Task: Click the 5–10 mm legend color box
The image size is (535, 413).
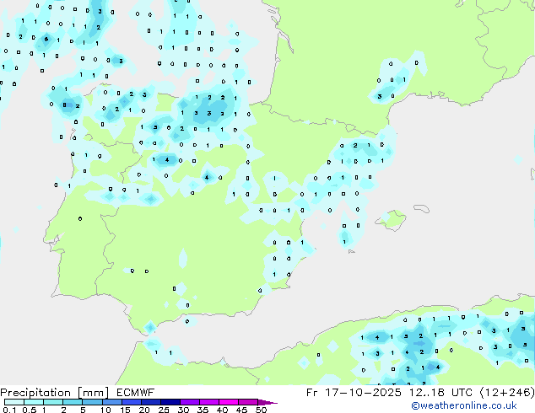Action: pos(92,402)
